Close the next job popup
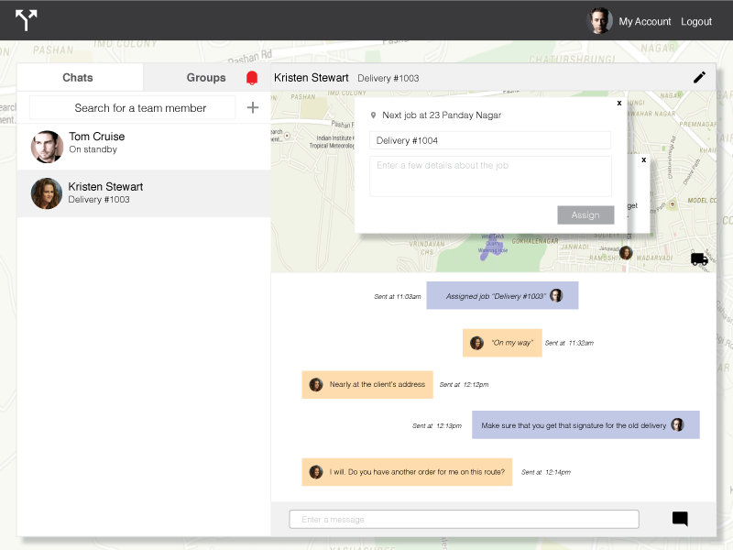733x550 pixels. [x=619, y=104]
